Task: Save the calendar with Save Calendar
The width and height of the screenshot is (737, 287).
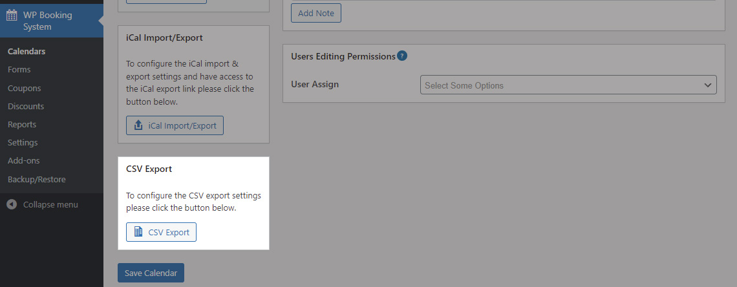Action: [151, 273]
